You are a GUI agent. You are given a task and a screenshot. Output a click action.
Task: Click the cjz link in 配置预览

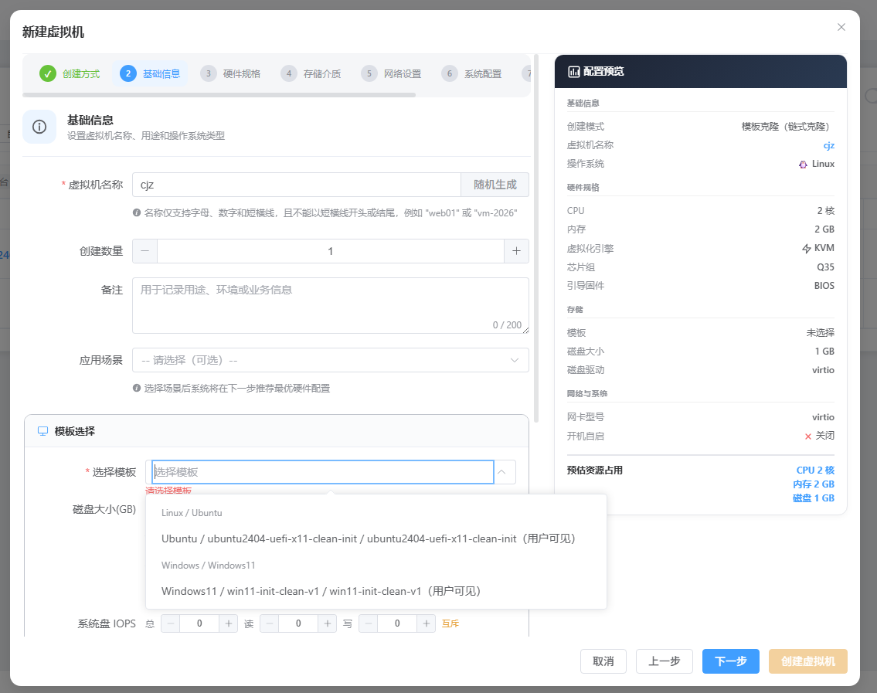coord(829,145)
